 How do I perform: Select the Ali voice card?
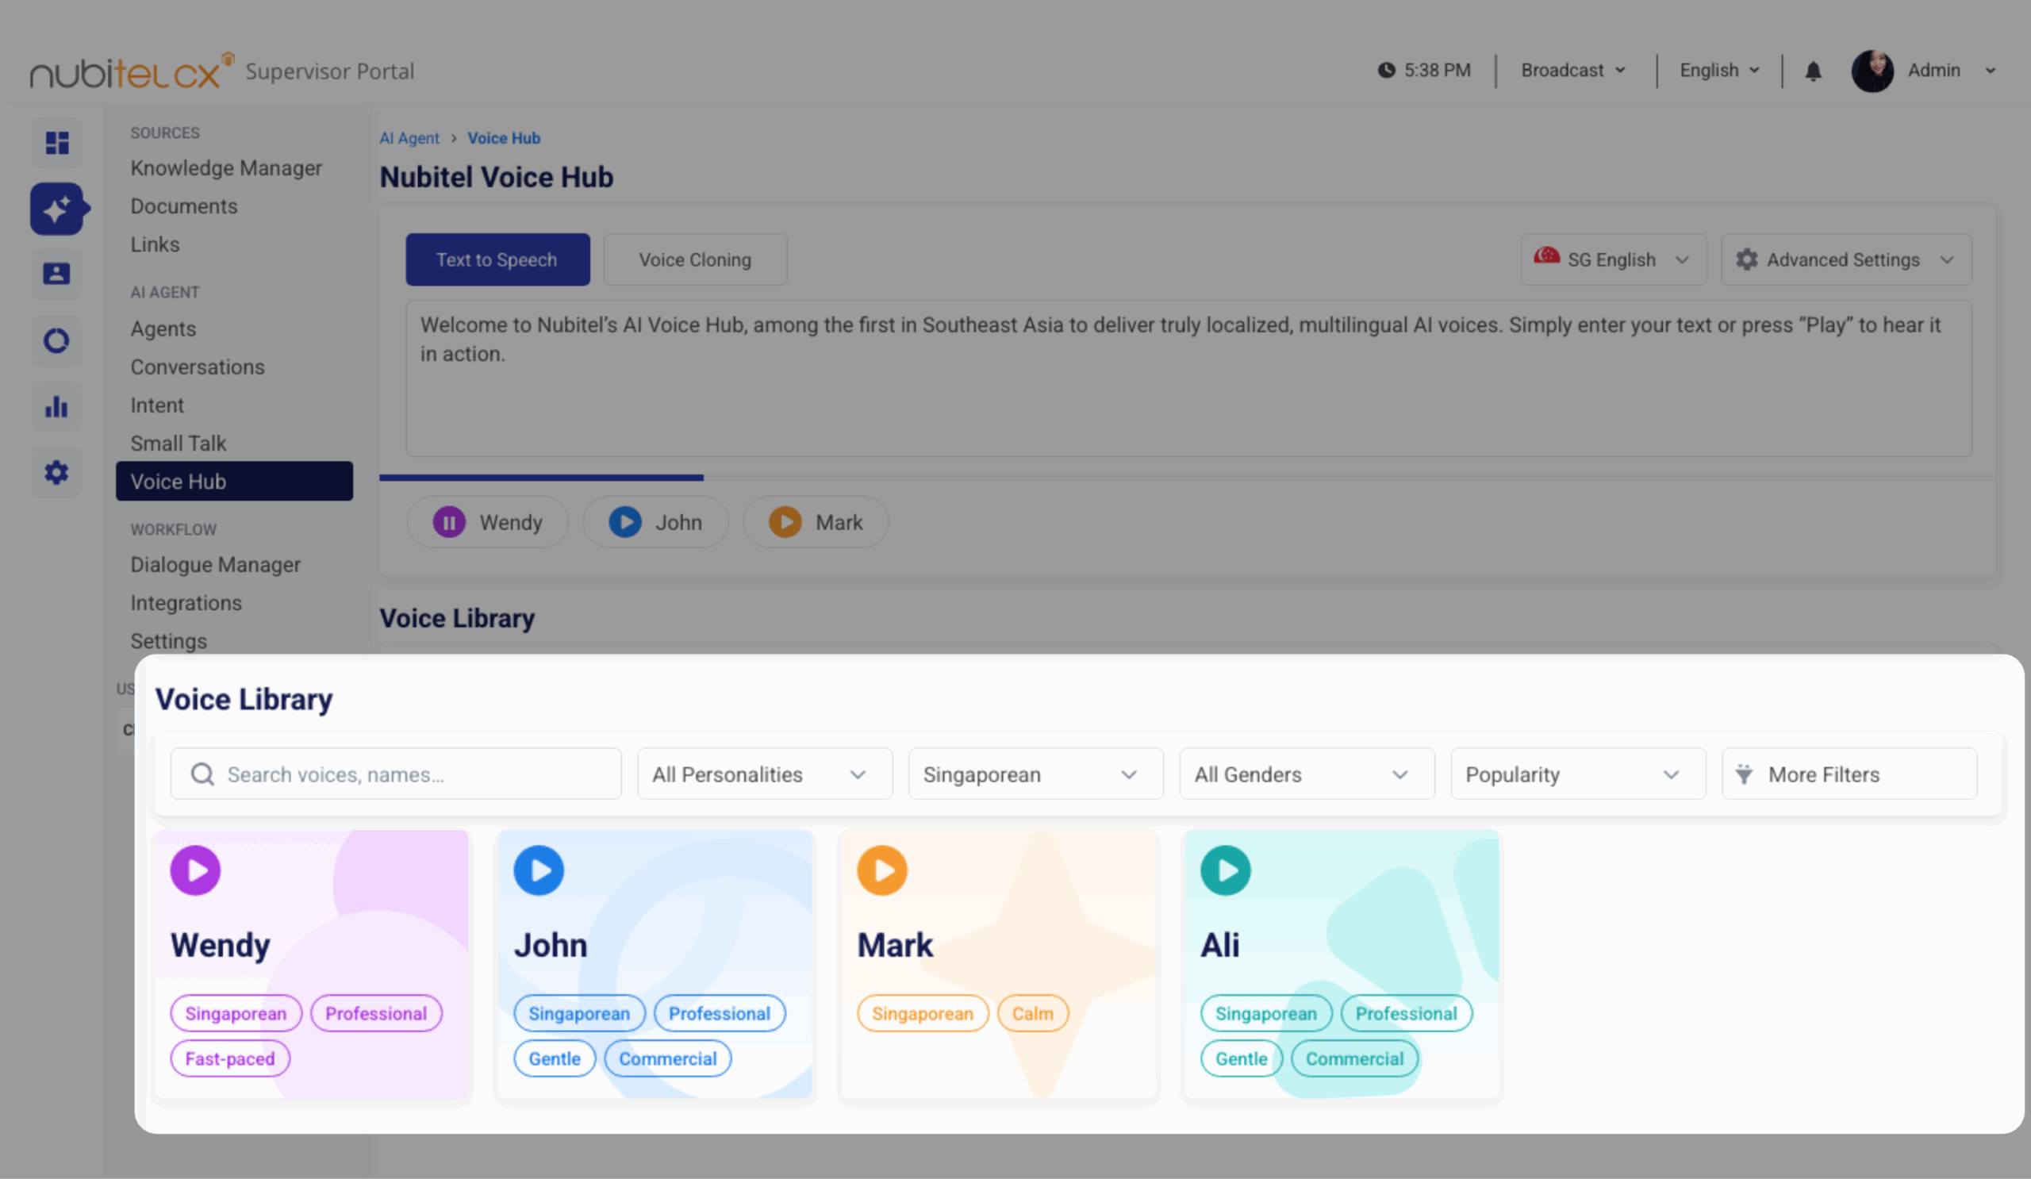pyautogui.click(x=1342, y=966)
